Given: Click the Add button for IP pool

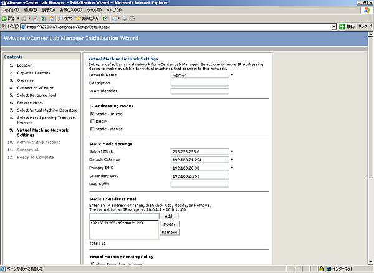Looking at the screenshot, I should click(168, 216).
